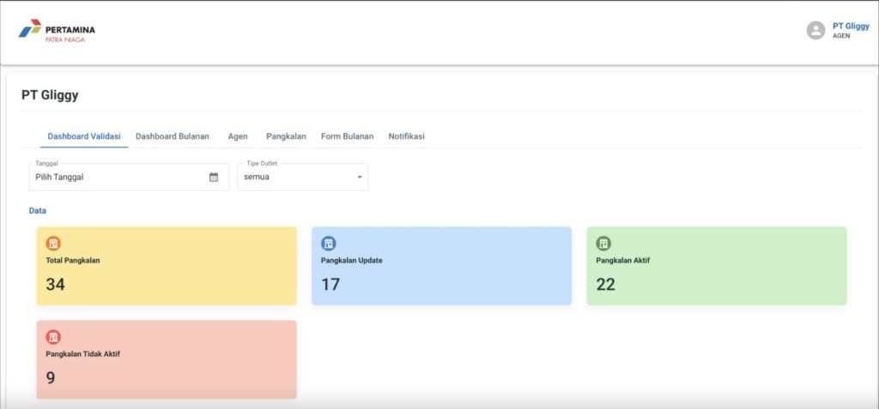The width and height of the screenshot is (879, 409).
Task: Open the Agen tab
Action: click(x=238, y=136)
